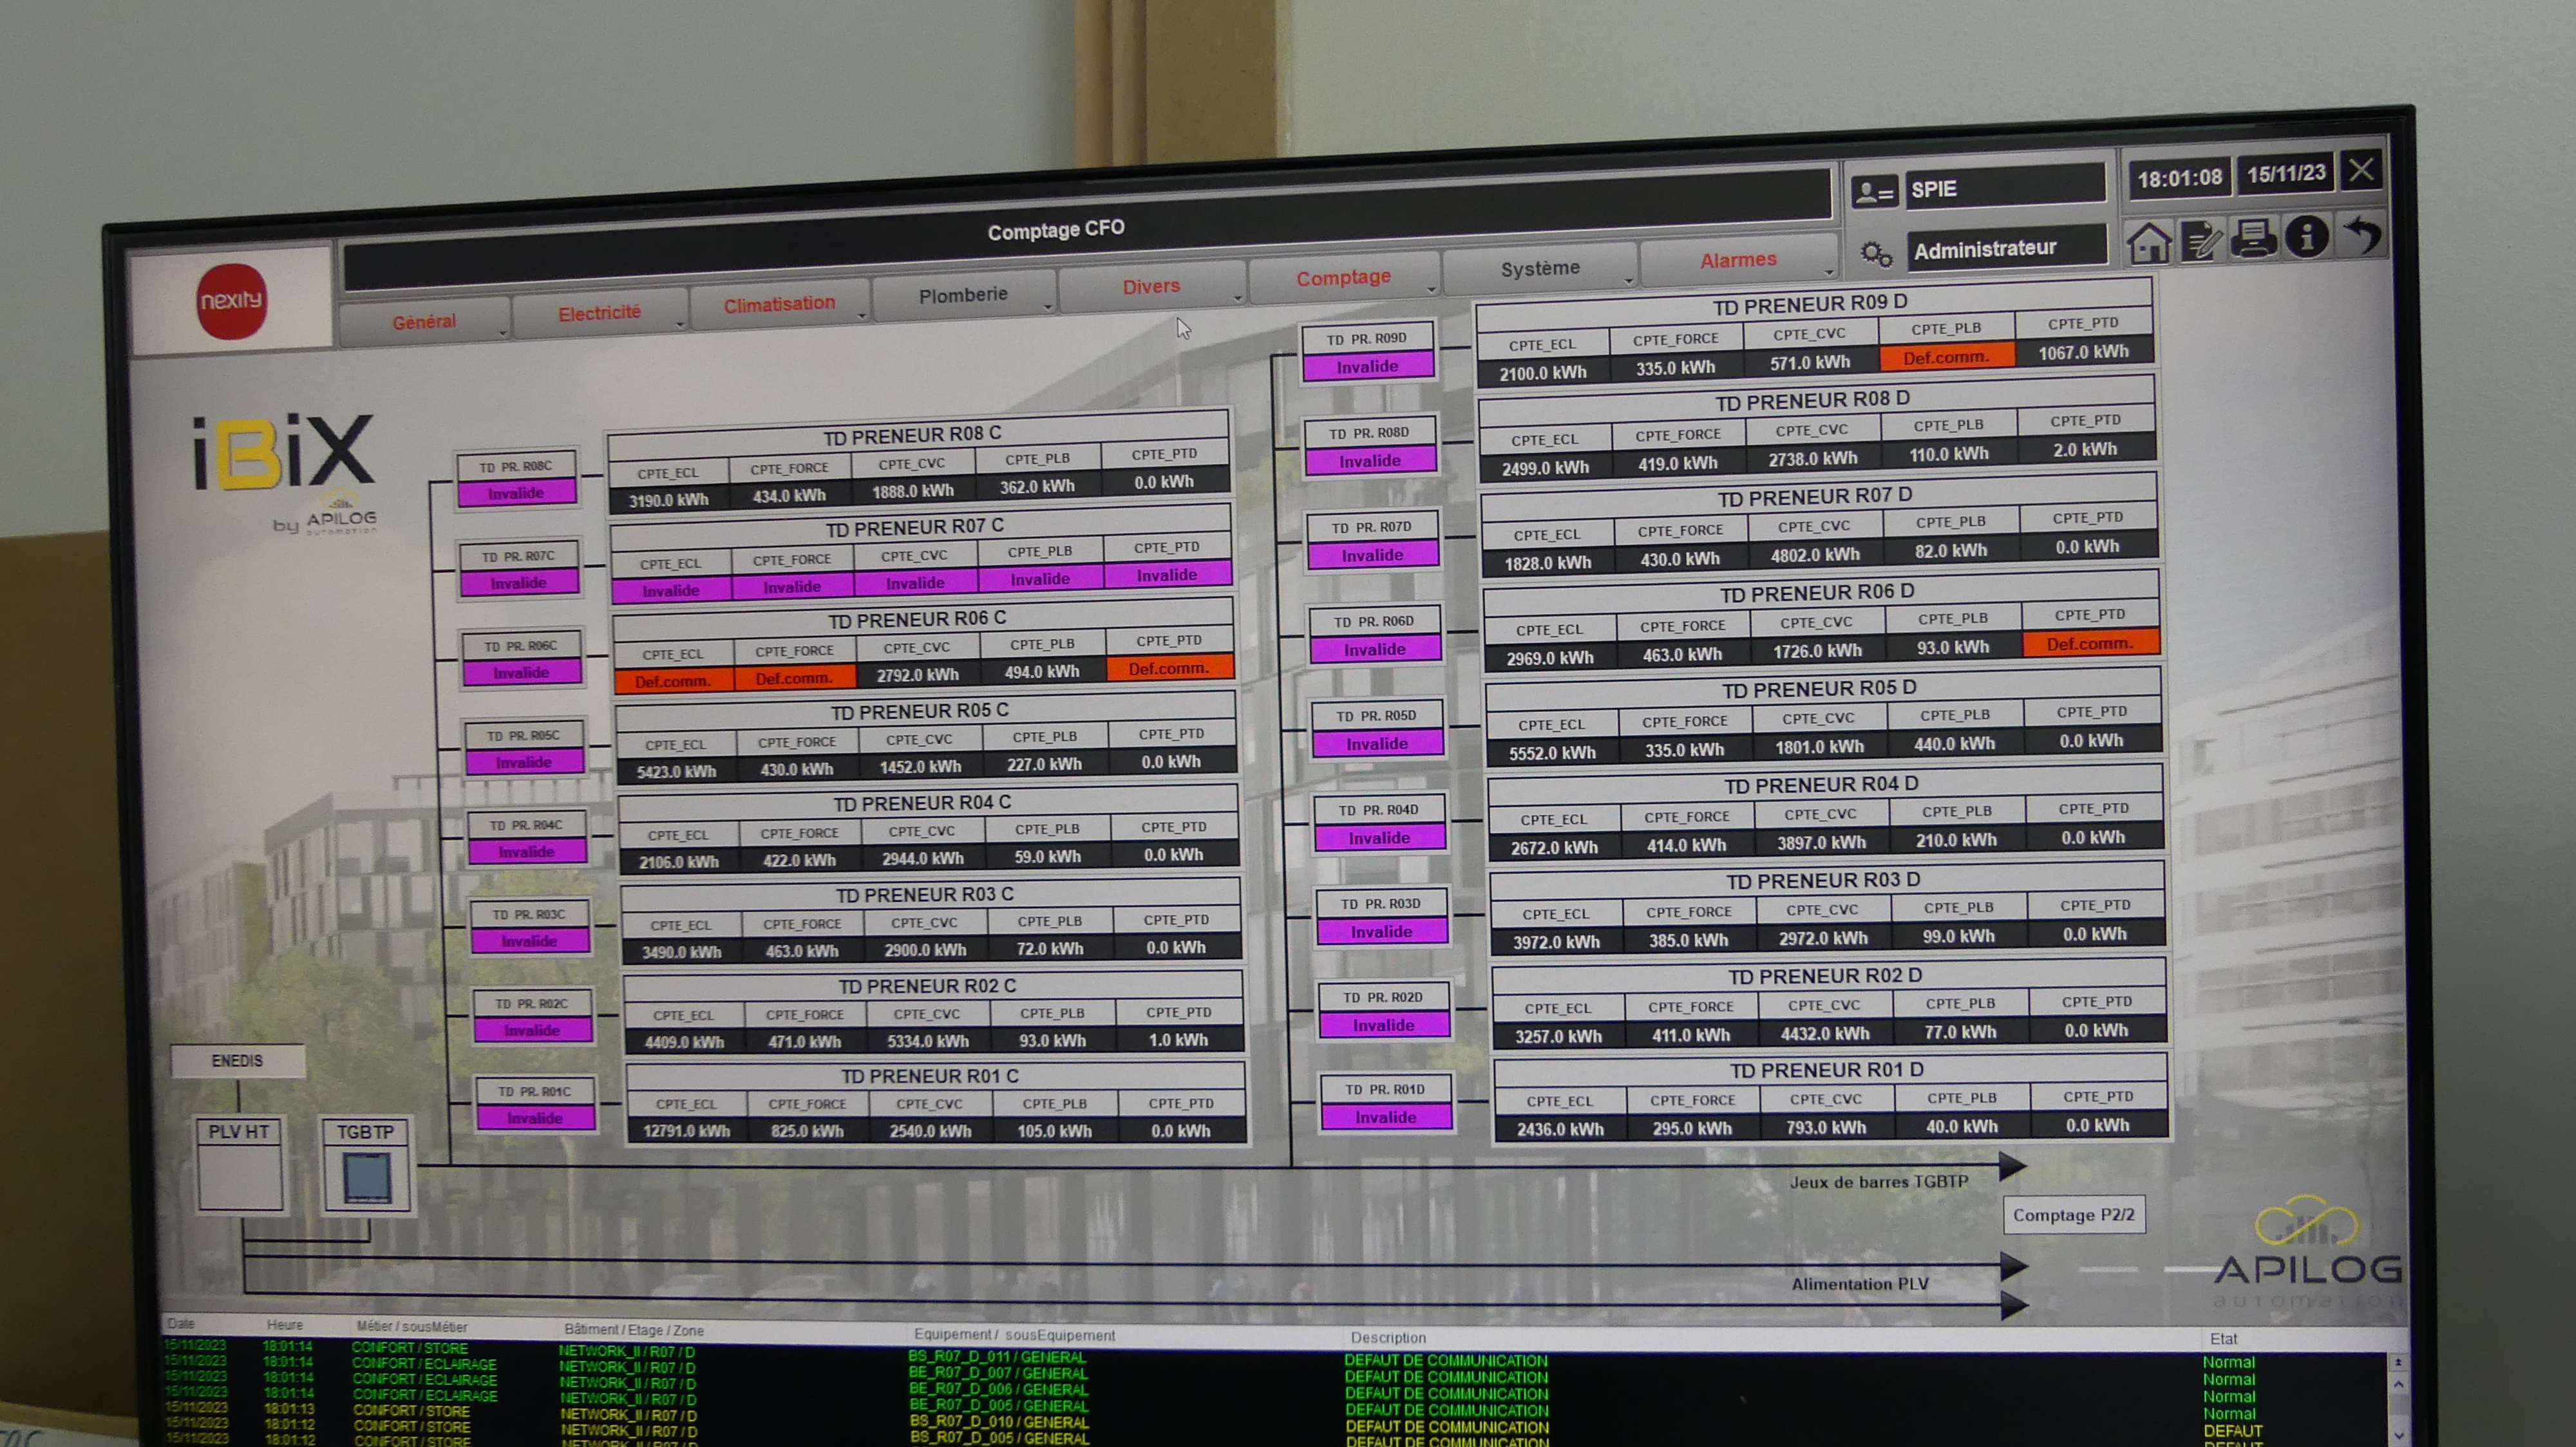Expand the Général menu dropdown arrow
Screen dimensions: 2576x1447
[x=502, y=333]
